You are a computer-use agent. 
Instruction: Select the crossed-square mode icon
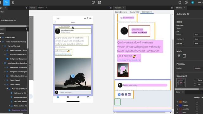(179, 56)
